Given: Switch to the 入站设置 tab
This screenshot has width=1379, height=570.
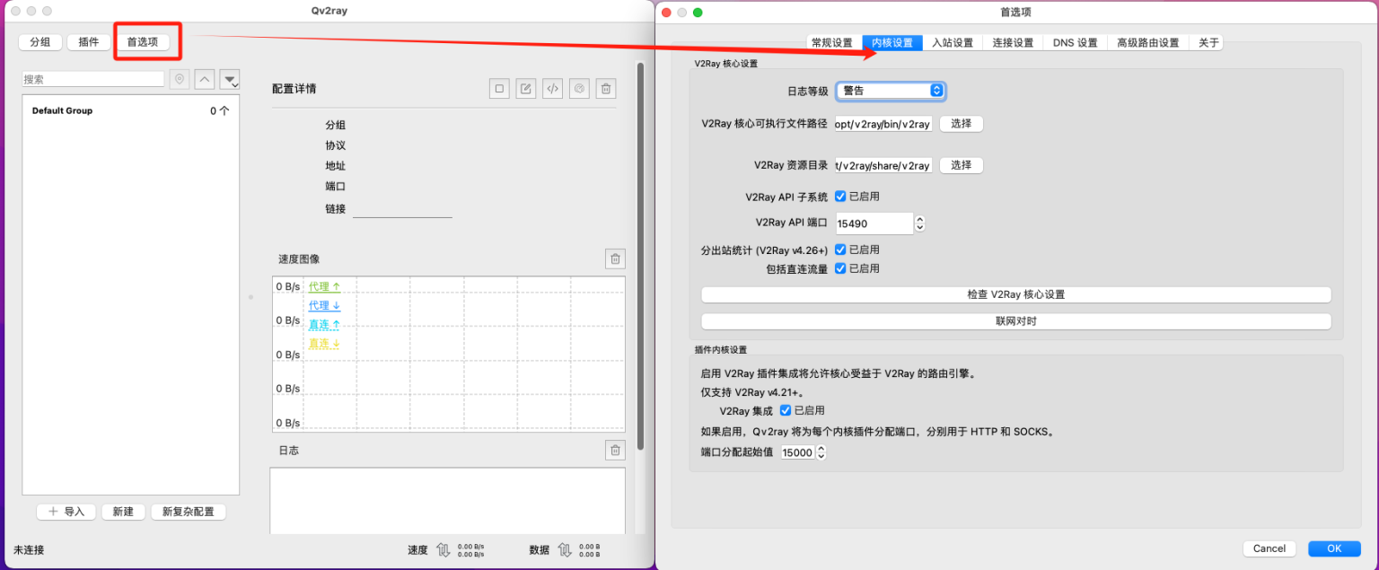Looking at the screenshot, I should tap(952, 42).
